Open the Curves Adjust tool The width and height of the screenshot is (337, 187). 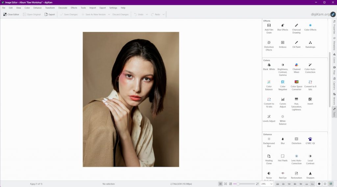[283, 101]
